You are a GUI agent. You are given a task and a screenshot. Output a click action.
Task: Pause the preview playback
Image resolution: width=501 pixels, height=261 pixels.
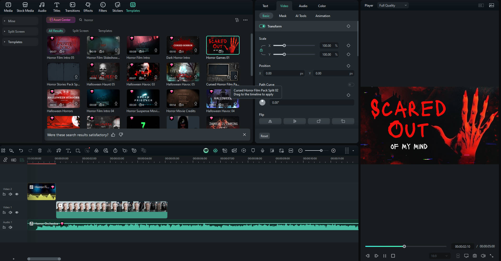(385, 256)
